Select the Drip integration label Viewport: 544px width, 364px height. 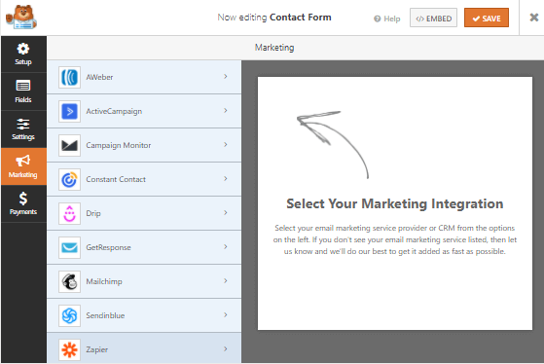tap(93, 213)
